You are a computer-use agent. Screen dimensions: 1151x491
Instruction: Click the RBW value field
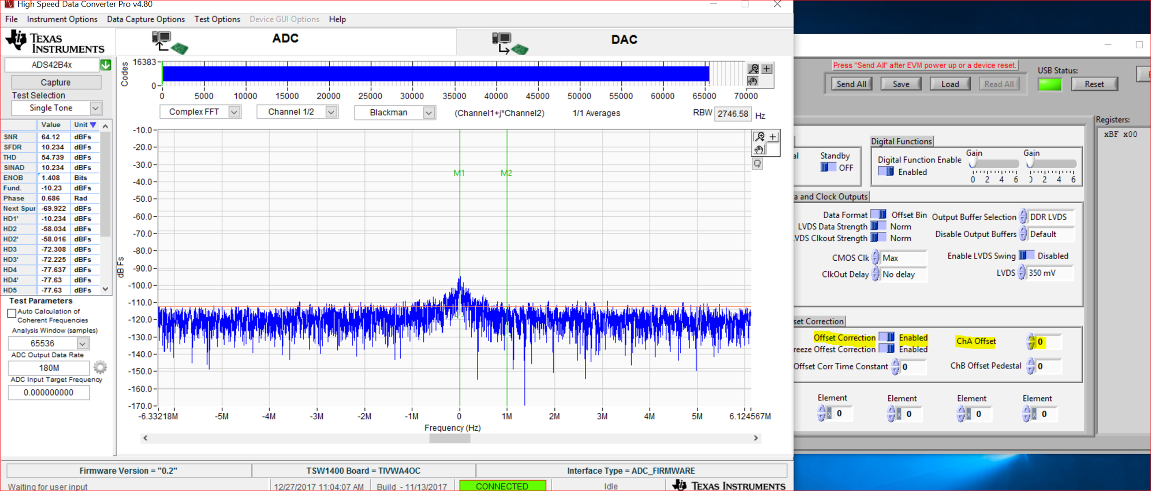tap(732, 114)
